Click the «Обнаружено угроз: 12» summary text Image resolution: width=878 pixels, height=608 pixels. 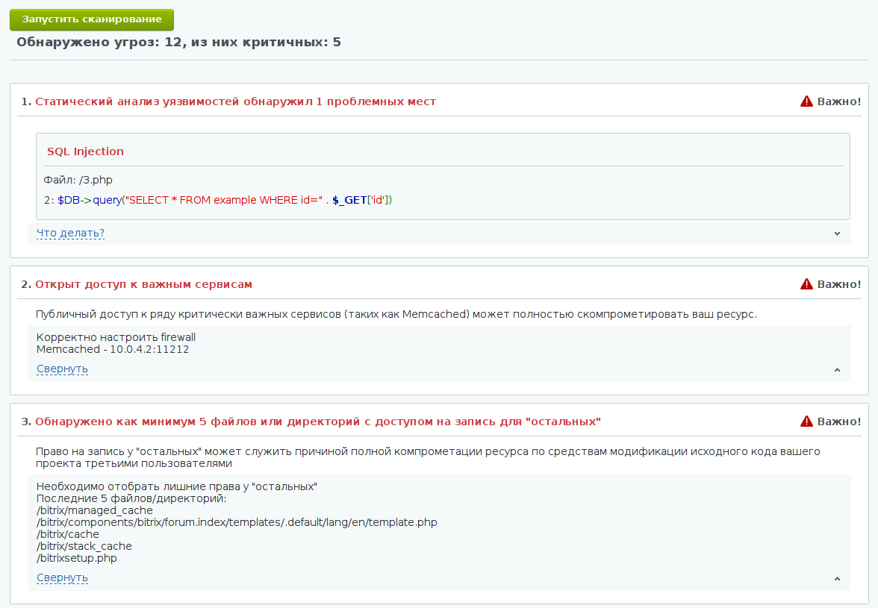click(178, 43)
